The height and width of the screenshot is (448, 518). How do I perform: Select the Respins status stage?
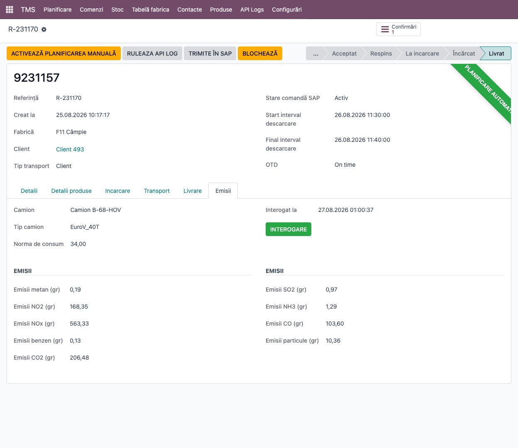(381, 54)
